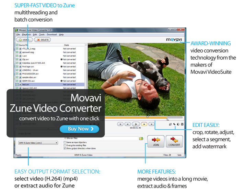The width and height of the screenshot is (244, 189).
Task: Click the orange playback progress bar
Action: tap(136, 118)
